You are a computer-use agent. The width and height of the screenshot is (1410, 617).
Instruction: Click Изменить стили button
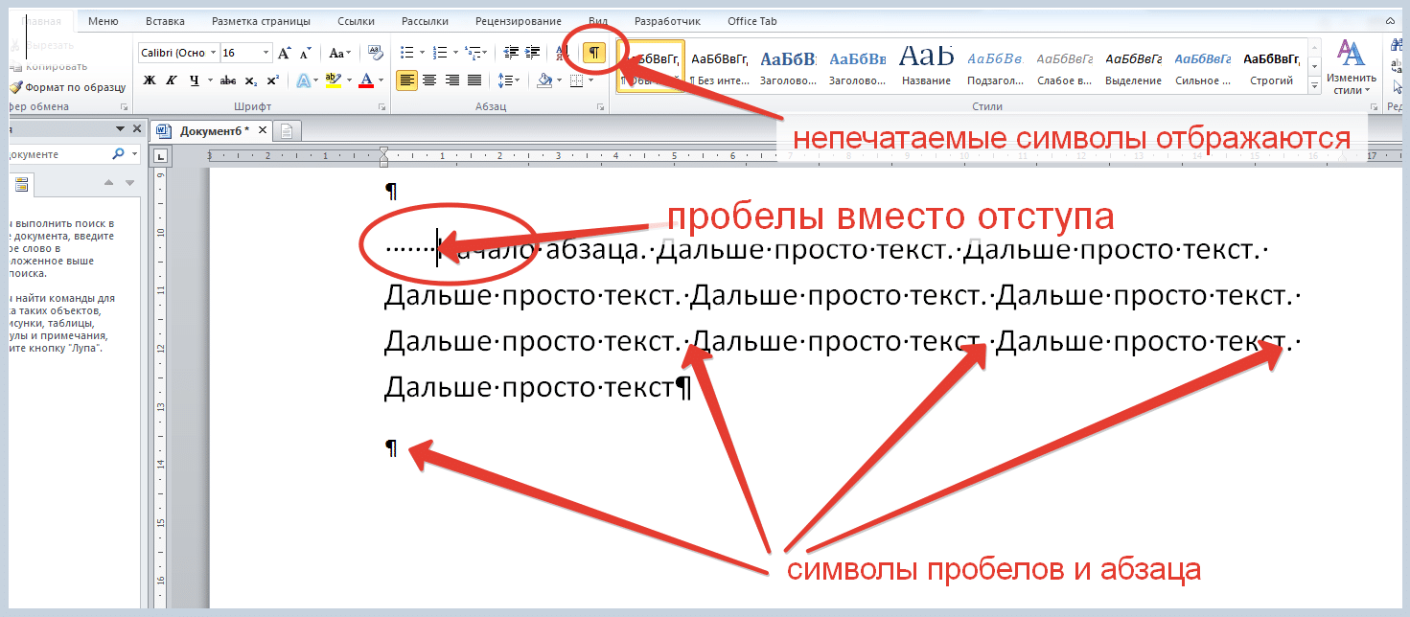(1352, 67)
